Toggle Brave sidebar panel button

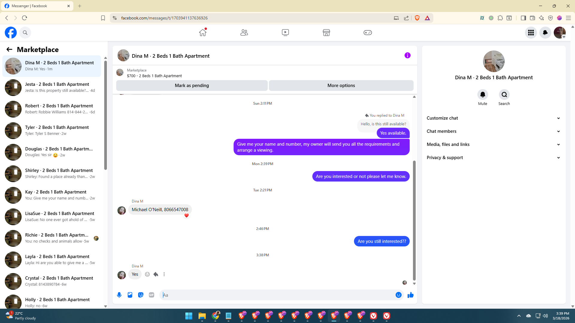click(x=523, y=18)
